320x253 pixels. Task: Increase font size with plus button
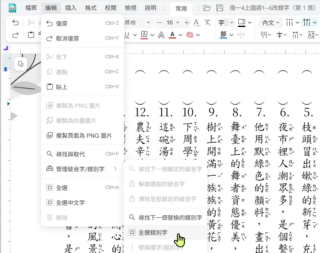[187, 22]
